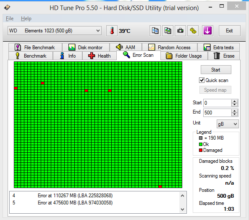Click the End value input field

click(x=218, y=112)
